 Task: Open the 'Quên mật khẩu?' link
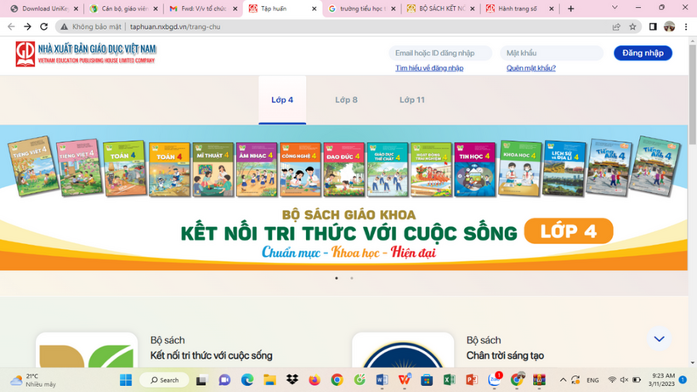[x=530, y=68]
